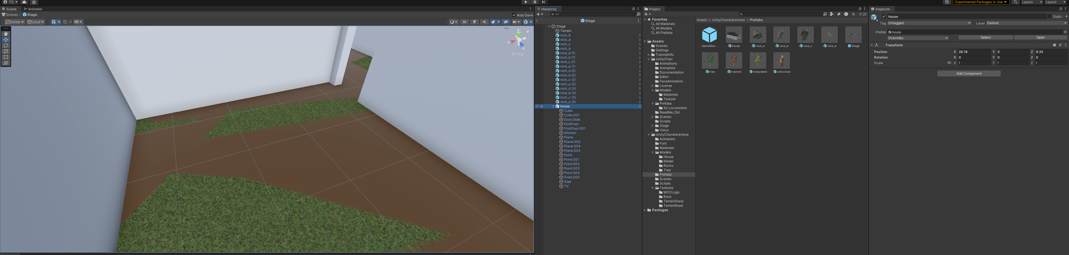The image size is (1069, 255).
Task: Select the Hand tool in scene toolbar
Action: pyautogui.click(x=6, y=34)
